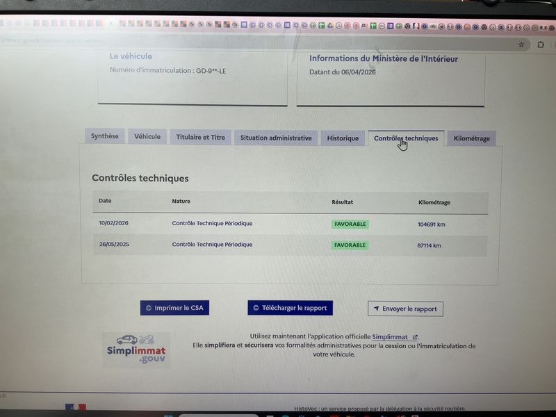This screenshot has height=417, width=556.
Task: Click Contrôle Technique Périodique in the 10/02/2026 row
Action: pyautogui.click(x=212, y=223)
